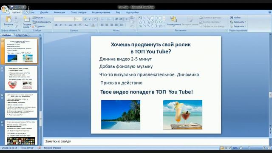Image resolution: width=272 pixels, height=153 pixels.
Task: Open the Review (Рецензирование) ribbon tab
Action: (x=101, y=12)
